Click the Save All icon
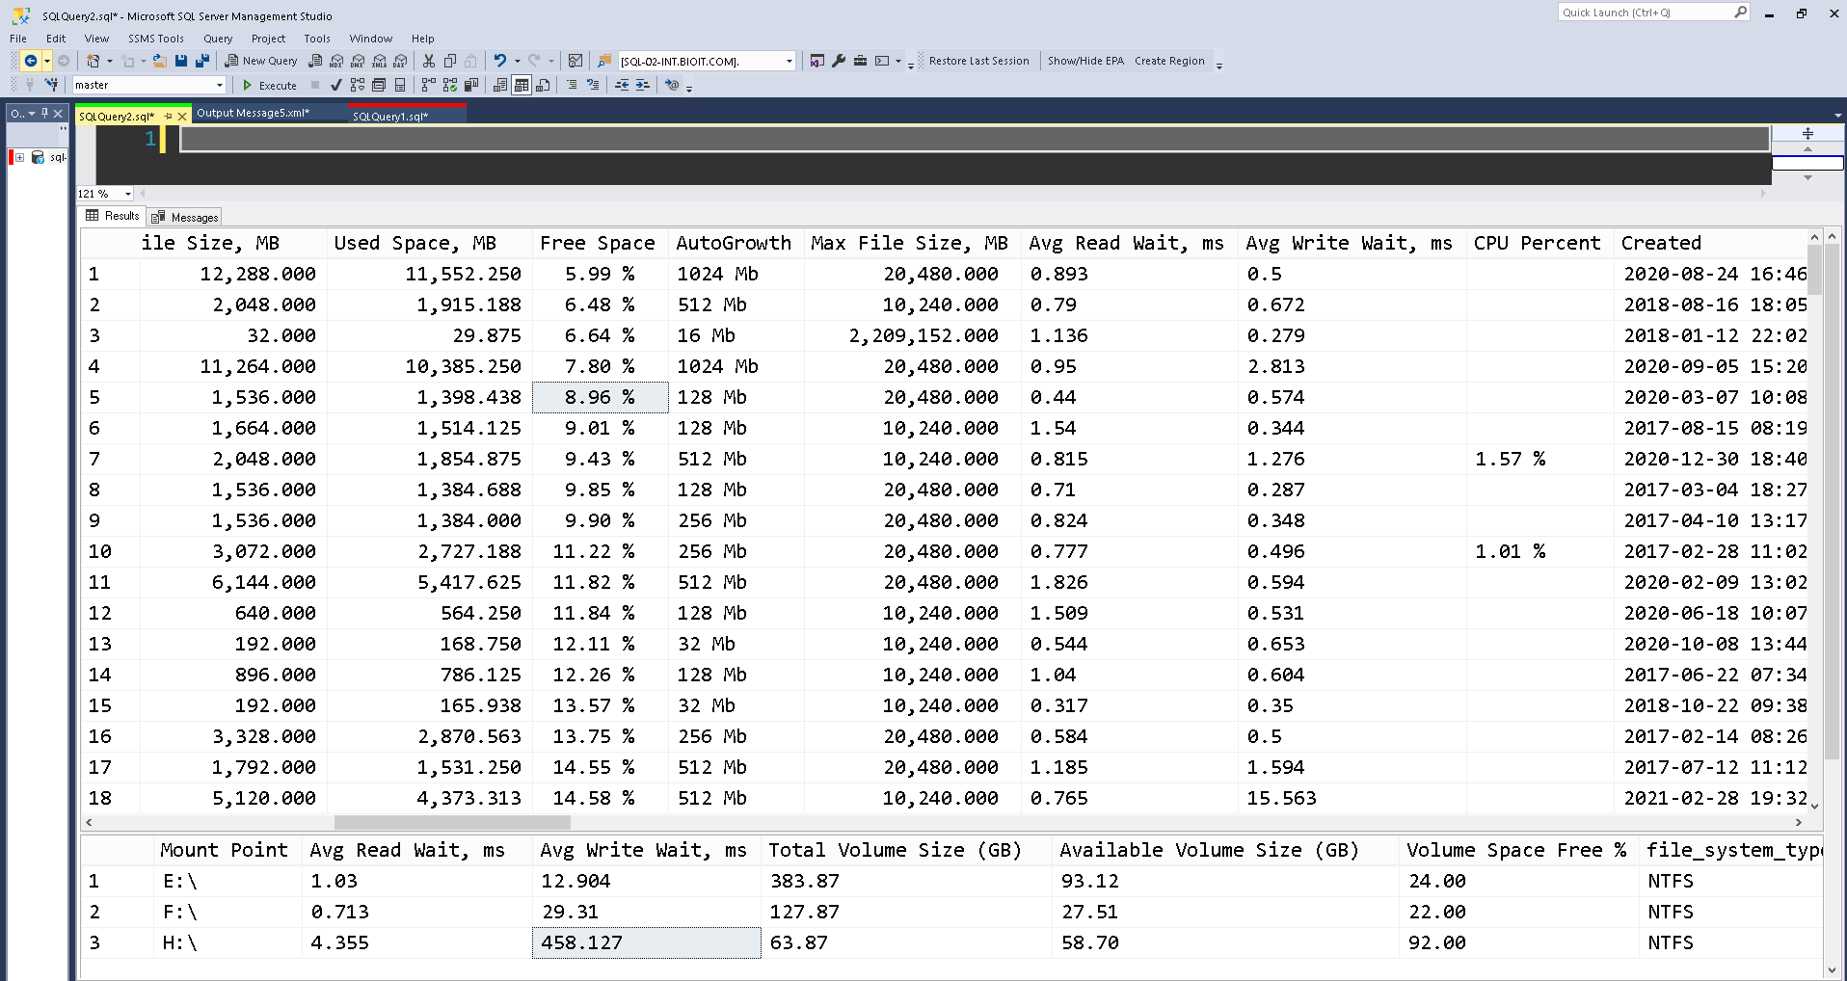This screenshot has width=1847, height=981. [202, 61]
